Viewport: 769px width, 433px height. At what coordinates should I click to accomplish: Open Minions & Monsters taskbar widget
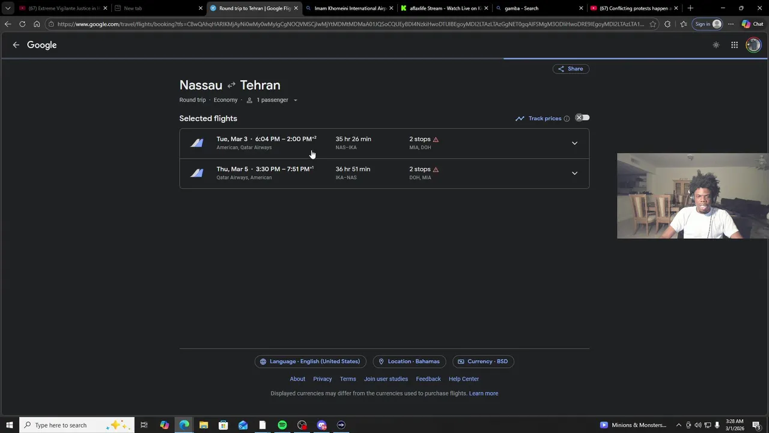point(633,425)
